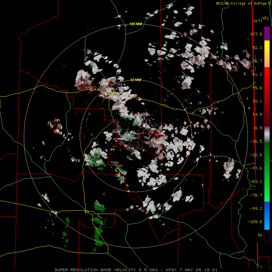272x272 pixels.
Task: Click the '100 NMI' range ring label
Action: [136, 24]
